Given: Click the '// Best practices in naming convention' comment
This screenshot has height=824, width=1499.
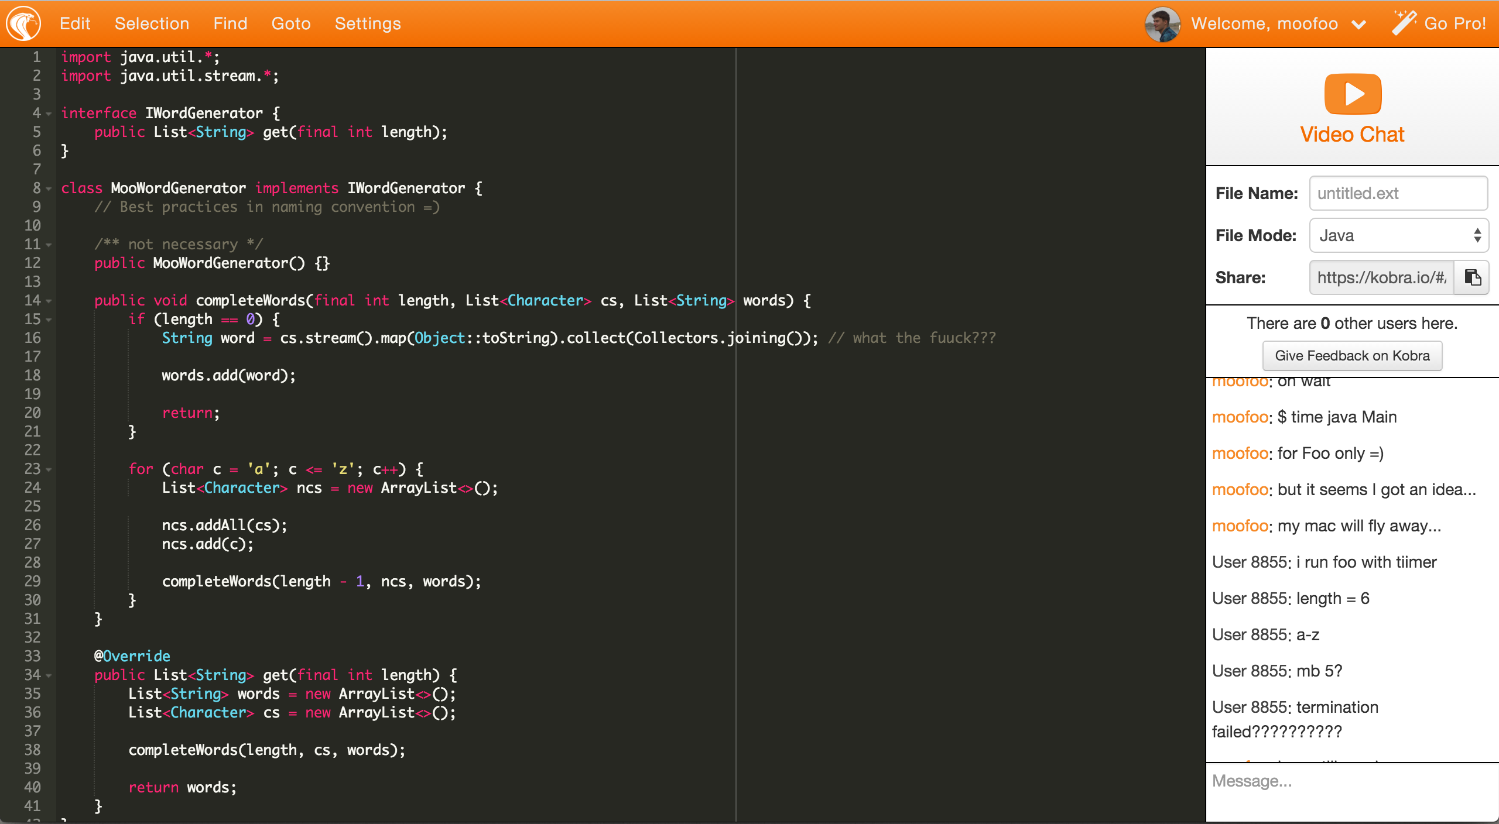Looking at the screenshot, I should pos(267,207).
